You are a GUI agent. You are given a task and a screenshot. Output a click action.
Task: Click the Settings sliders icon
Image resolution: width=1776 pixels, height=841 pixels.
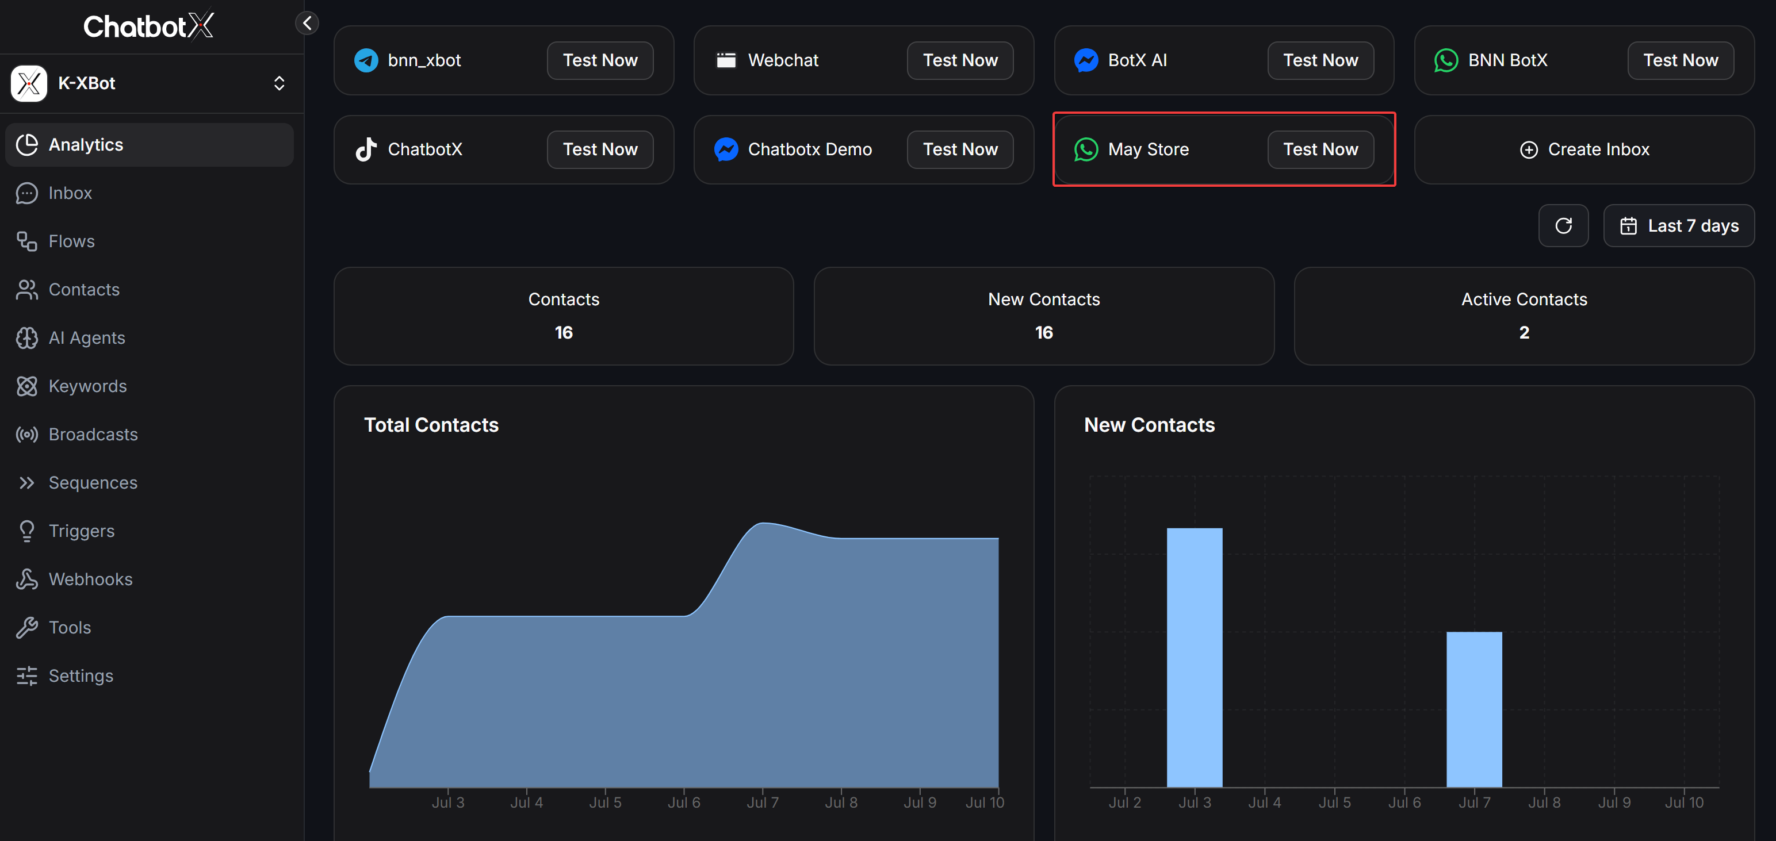27,675
